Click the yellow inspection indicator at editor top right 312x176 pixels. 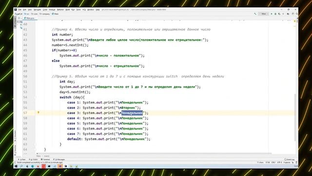tap(294, 21)
